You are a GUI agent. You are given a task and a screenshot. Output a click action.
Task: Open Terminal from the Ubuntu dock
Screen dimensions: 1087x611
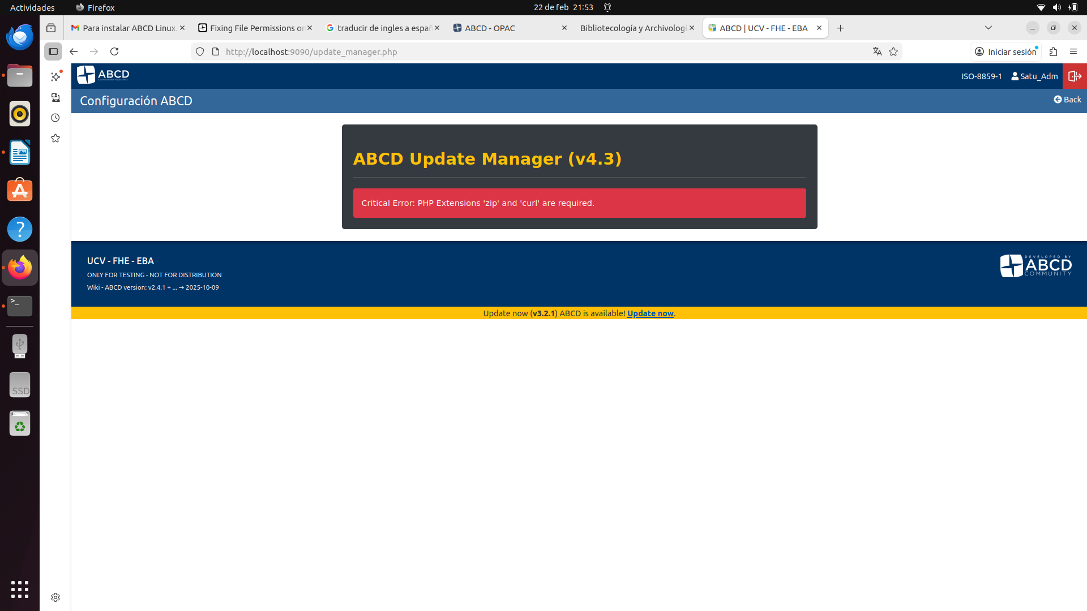point(20,305)
